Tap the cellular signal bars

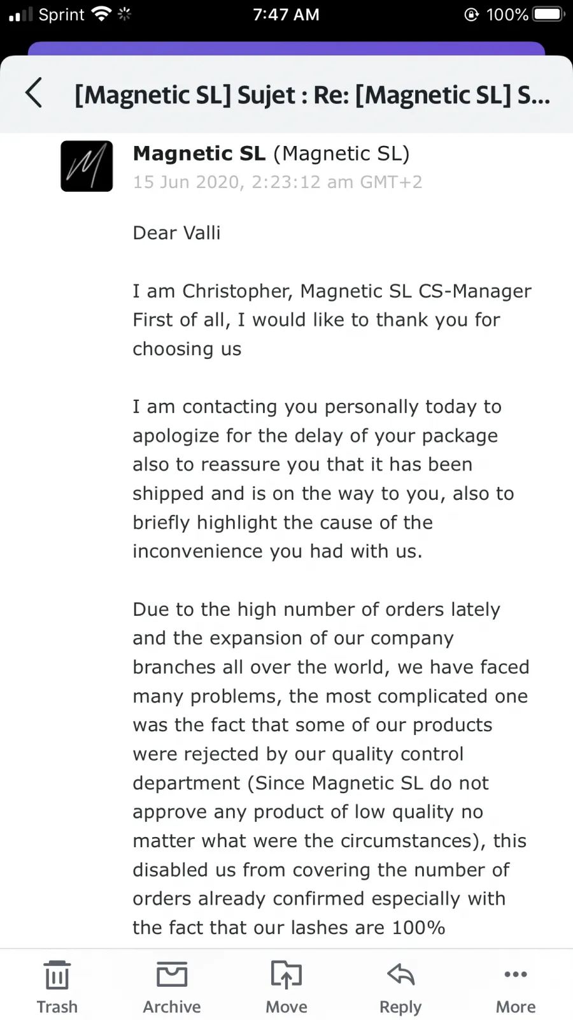point(20,14)
